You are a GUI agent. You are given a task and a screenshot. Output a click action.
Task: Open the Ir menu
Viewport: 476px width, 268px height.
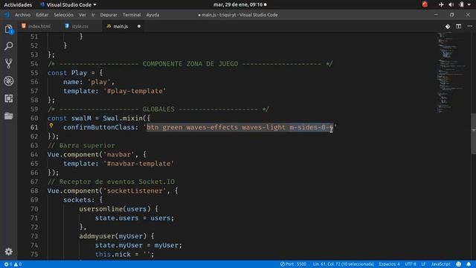click(93, 15)
